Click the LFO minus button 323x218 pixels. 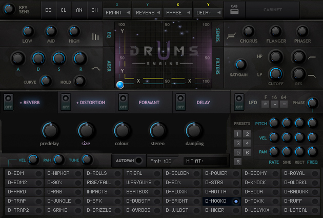pos(275,104)
